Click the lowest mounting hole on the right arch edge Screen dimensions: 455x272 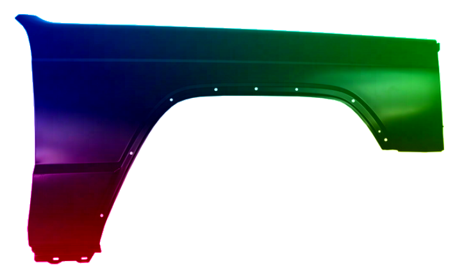tap(386, 139)
